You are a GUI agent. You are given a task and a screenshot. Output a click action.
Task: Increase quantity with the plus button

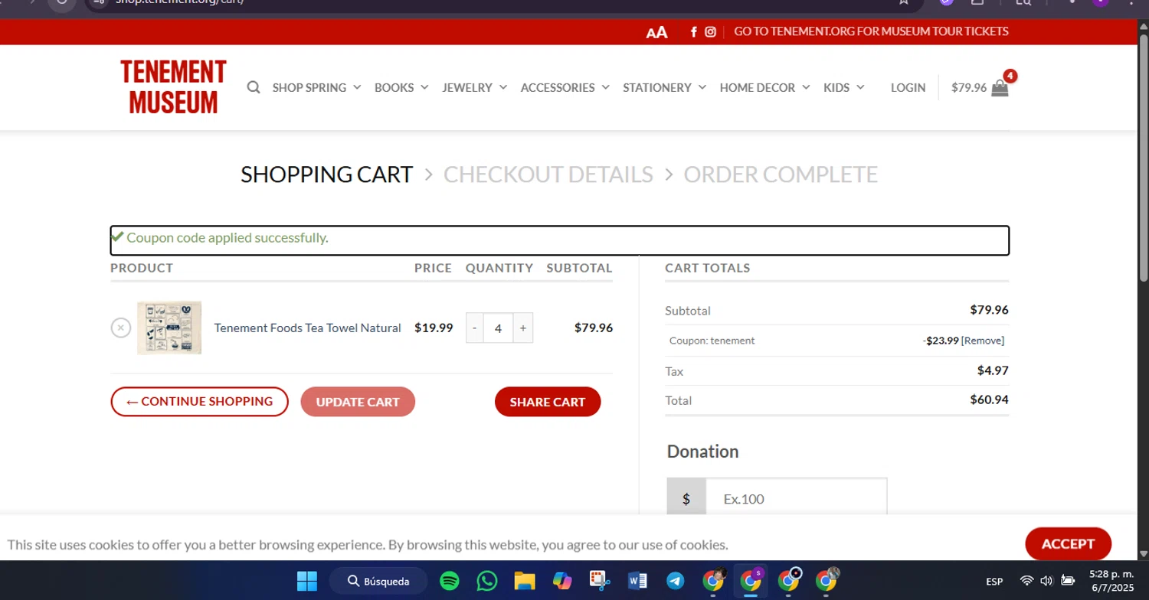pyautogui.click(x=523, y=328)
